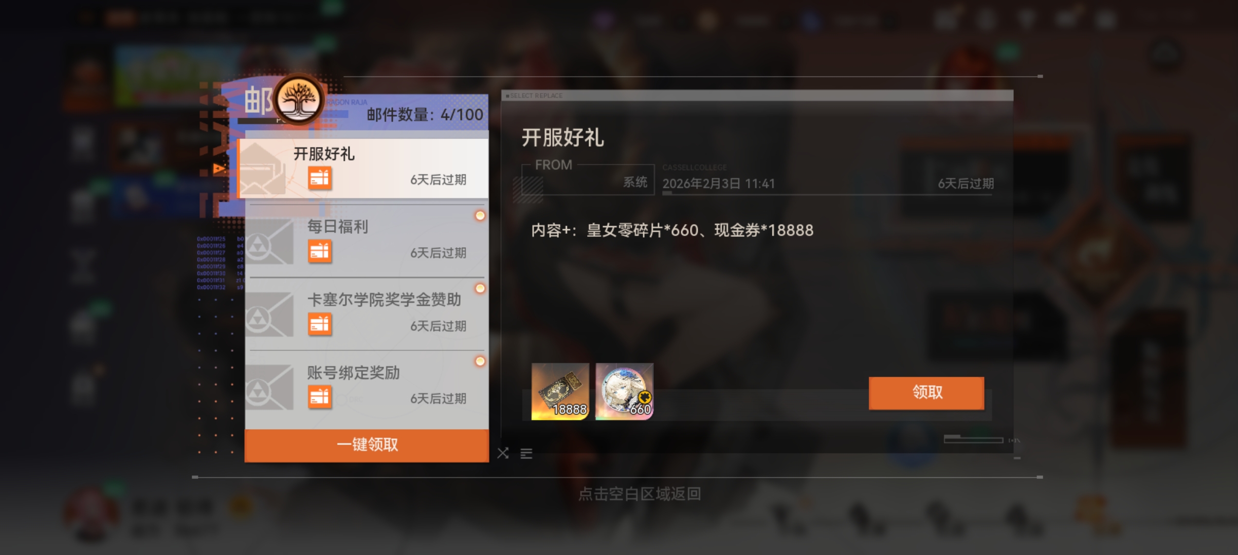Image resolution: width=1238 pixels, height=555 pixels.
Task: Click the tree emblem mailbox icon
Action: point(299,99)
